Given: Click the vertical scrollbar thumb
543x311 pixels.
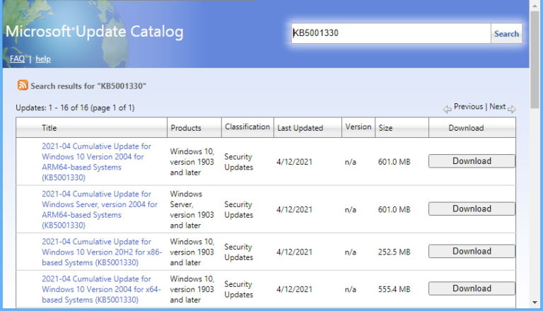Looking at the screenshot, I should pyautogui.click(x=535, y=59).
